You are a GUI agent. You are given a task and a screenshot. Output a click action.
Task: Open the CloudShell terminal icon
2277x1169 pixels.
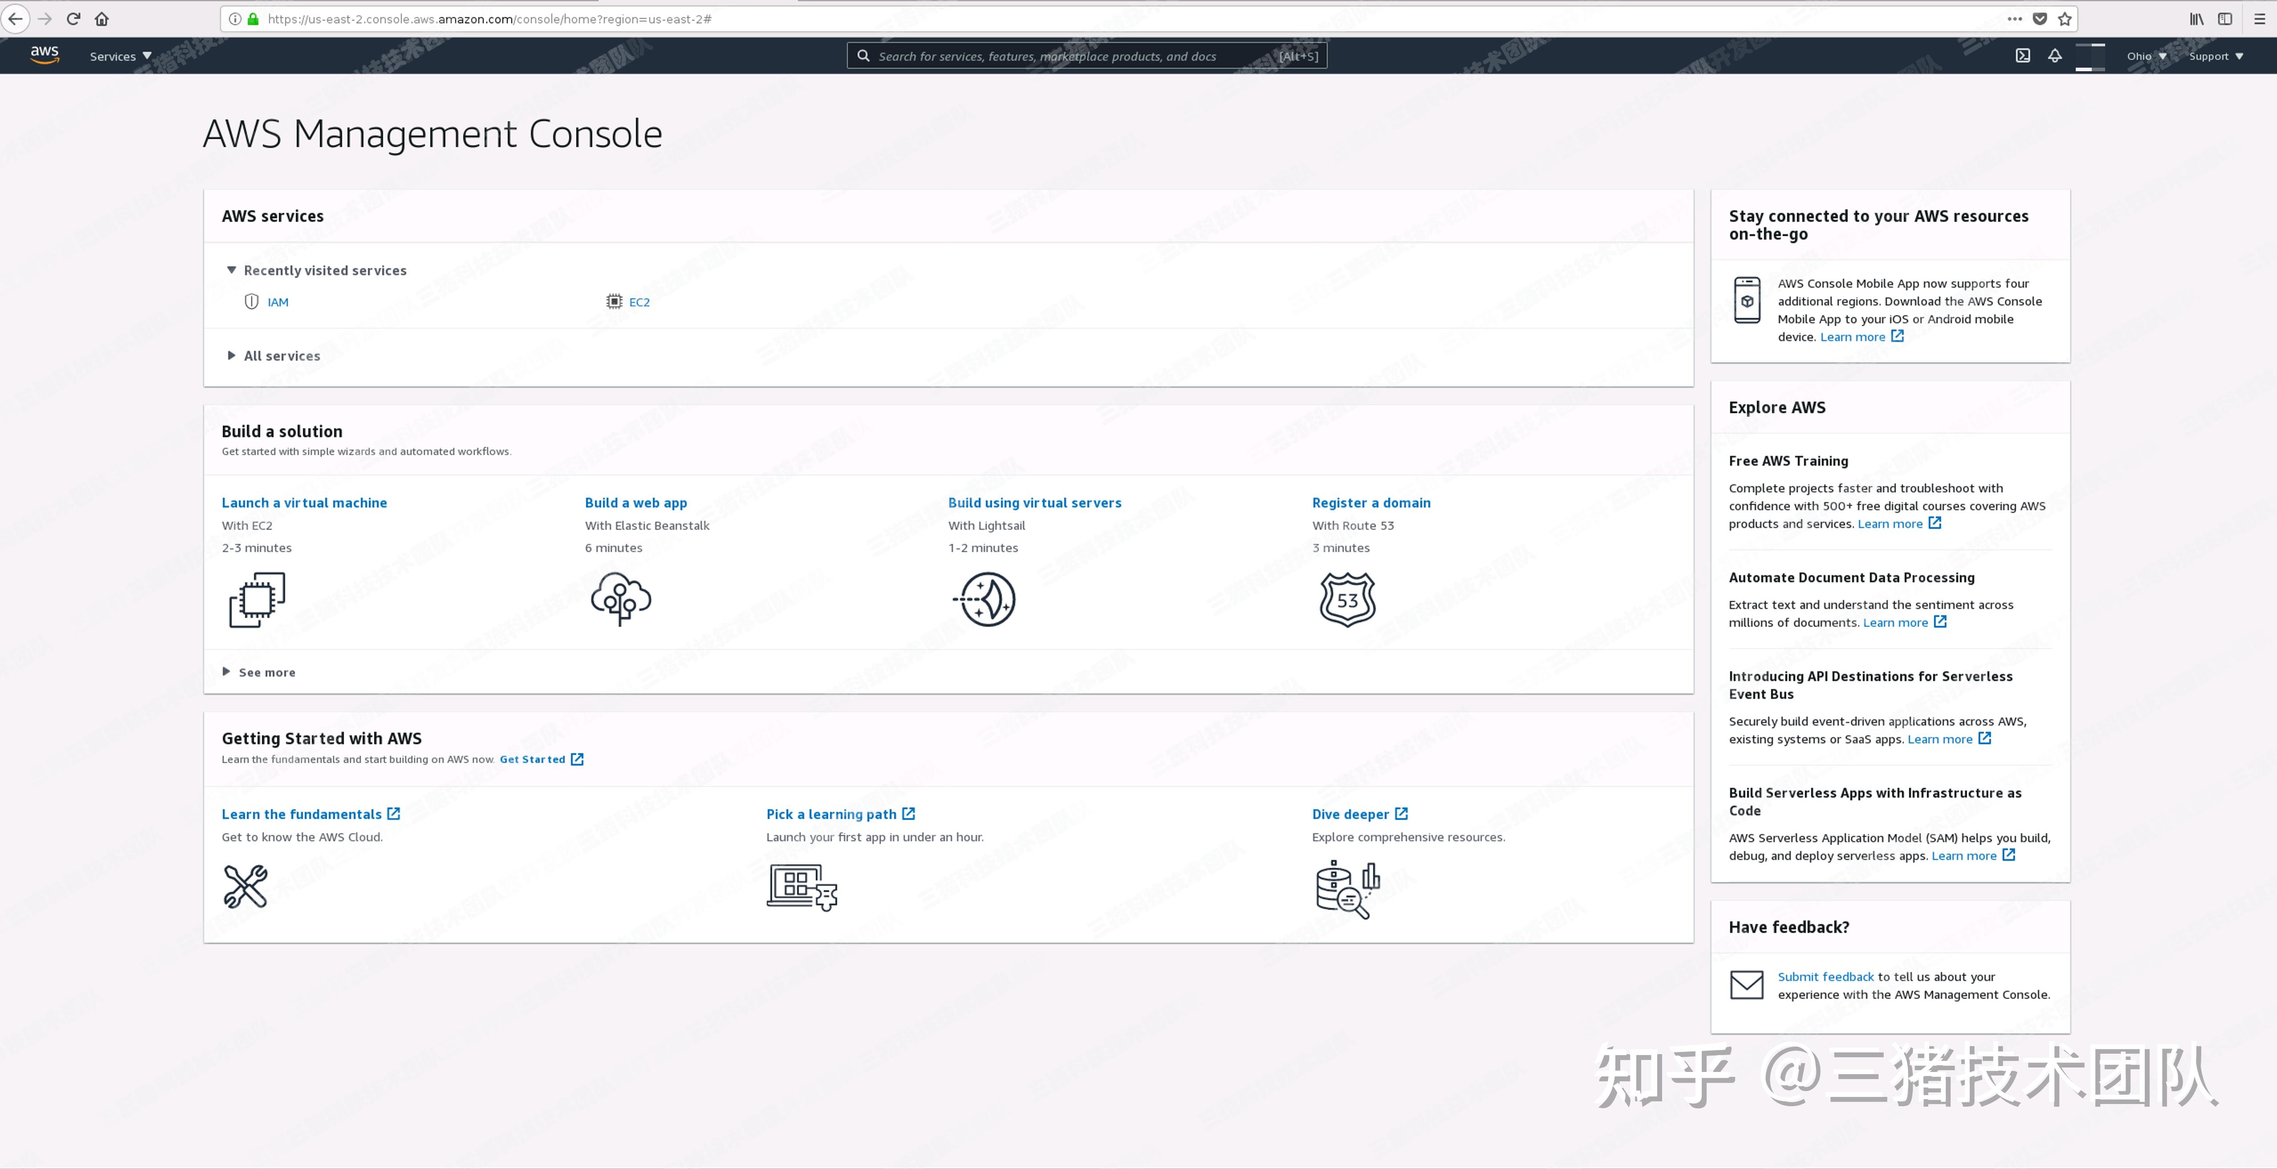[2022, 56]
